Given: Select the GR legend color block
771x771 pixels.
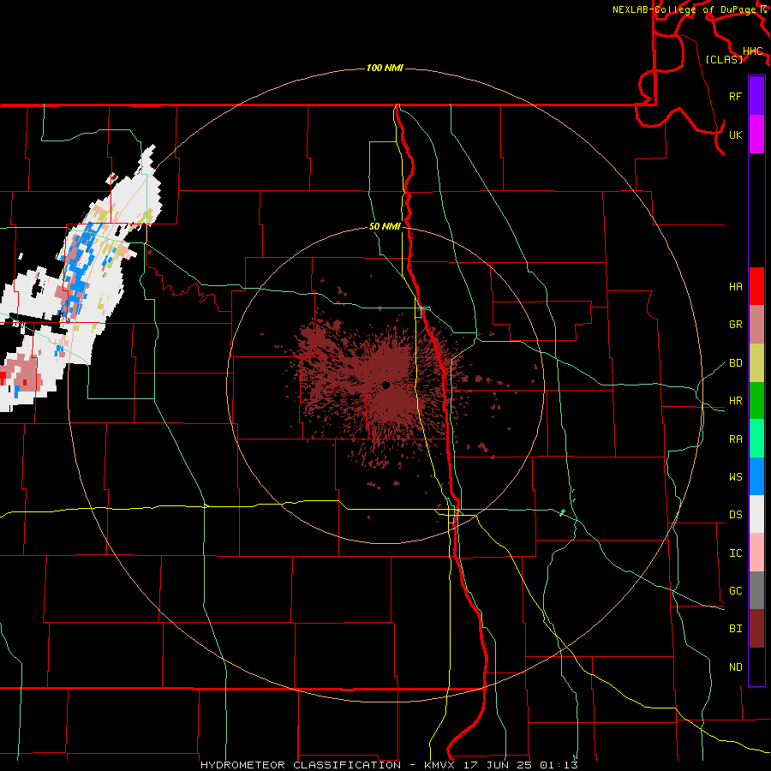Looking at the screenshot, I should coord(756,325).
